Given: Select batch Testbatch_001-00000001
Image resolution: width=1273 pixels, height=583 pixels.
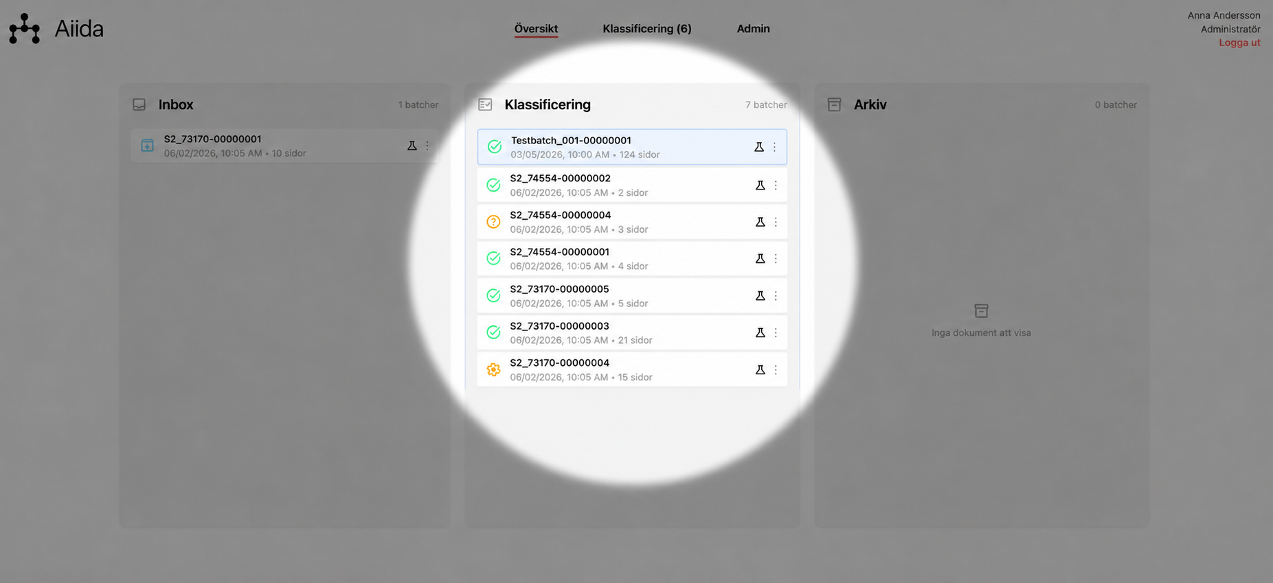Looking at the screenshot, I should [x=632, y=147].
